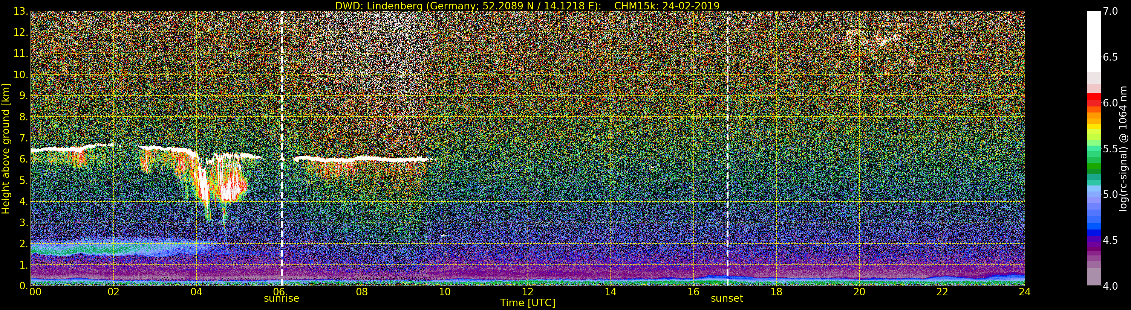Click the dashed white sunrise line
1131x310 pixels.
(282, 149)
